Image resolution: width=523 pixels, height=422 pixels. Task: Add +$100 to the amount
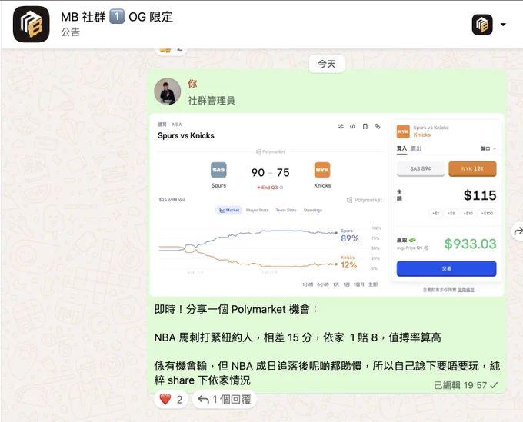tap(488, 213)
